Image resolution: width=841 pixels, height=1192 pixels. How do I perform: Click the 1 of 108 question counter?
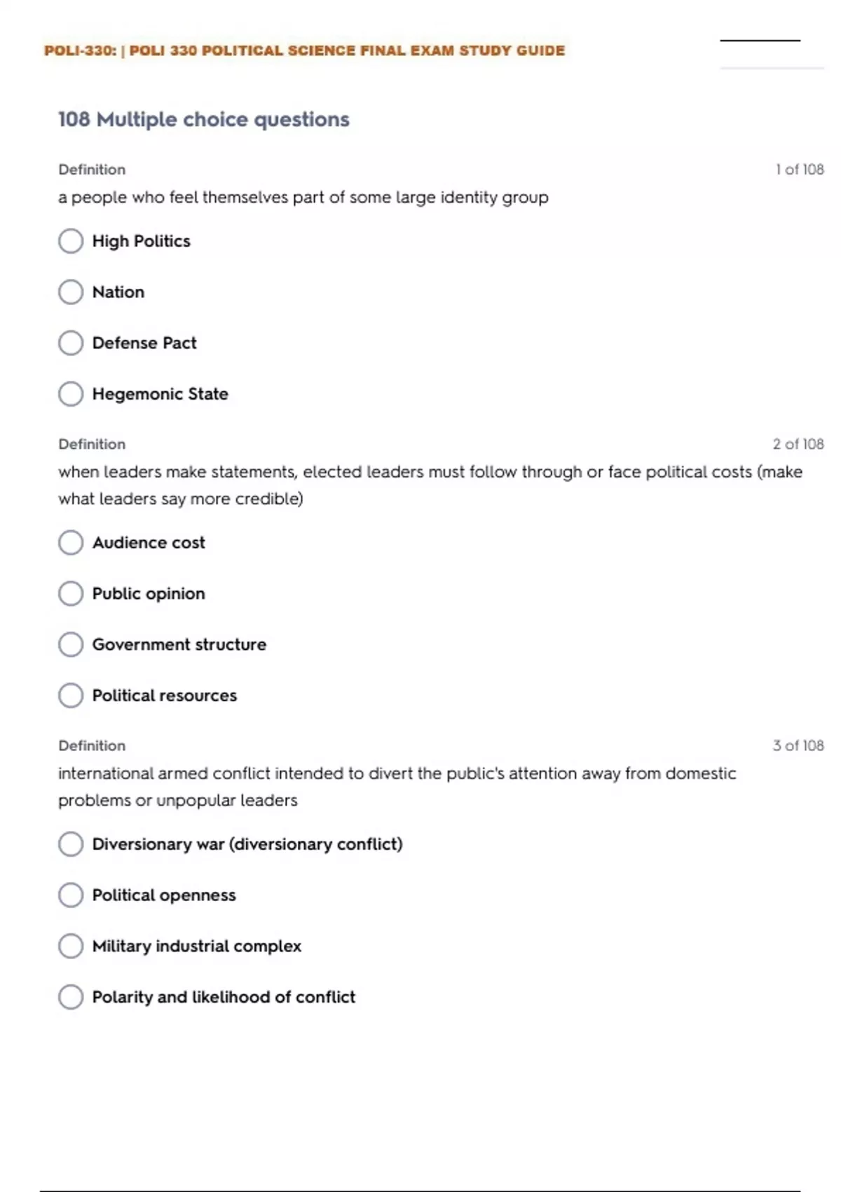pyautogui.click(x=799, y=170)
